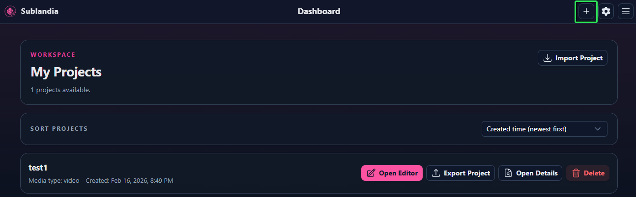Open settings via the gear icon
This screenshot has height=197, width=636.
[606, 11]
